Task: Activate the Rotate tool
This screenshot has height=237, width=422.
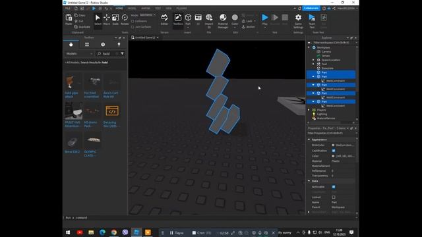Action: click(x=125, y=20)
